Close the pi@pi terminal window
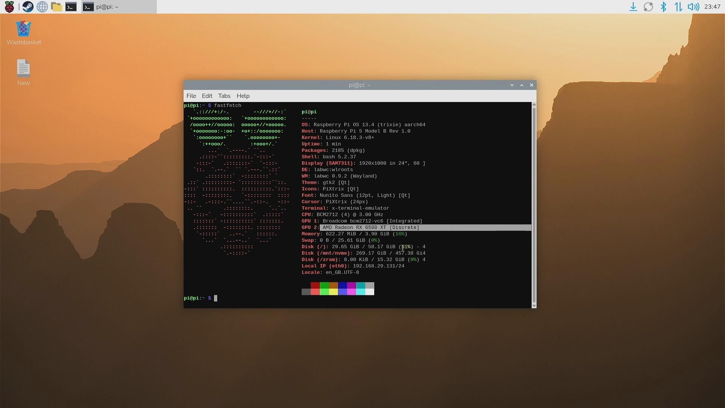Image resolution: width=725 pixels, height=408 pixels. click(532, 85)
